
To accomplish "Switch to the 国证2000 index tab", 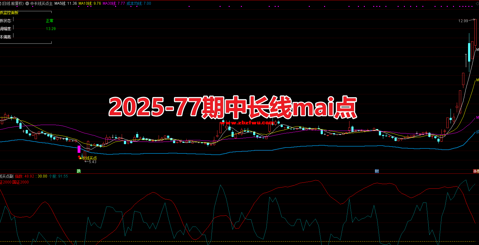I will [x=21, y=182].
